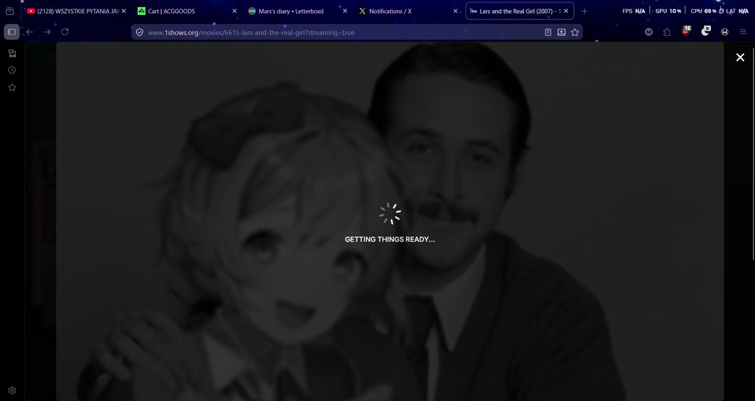The width and height of the screenshot is (755, 401).
Task: Open a new tab with the plus button
Action: click(x=584, y=11)
